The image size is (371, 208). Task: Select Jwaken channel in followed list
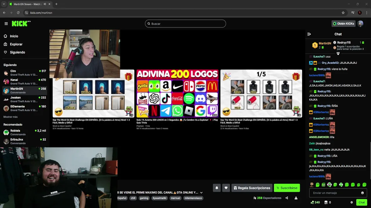click(x=25, y=99)
